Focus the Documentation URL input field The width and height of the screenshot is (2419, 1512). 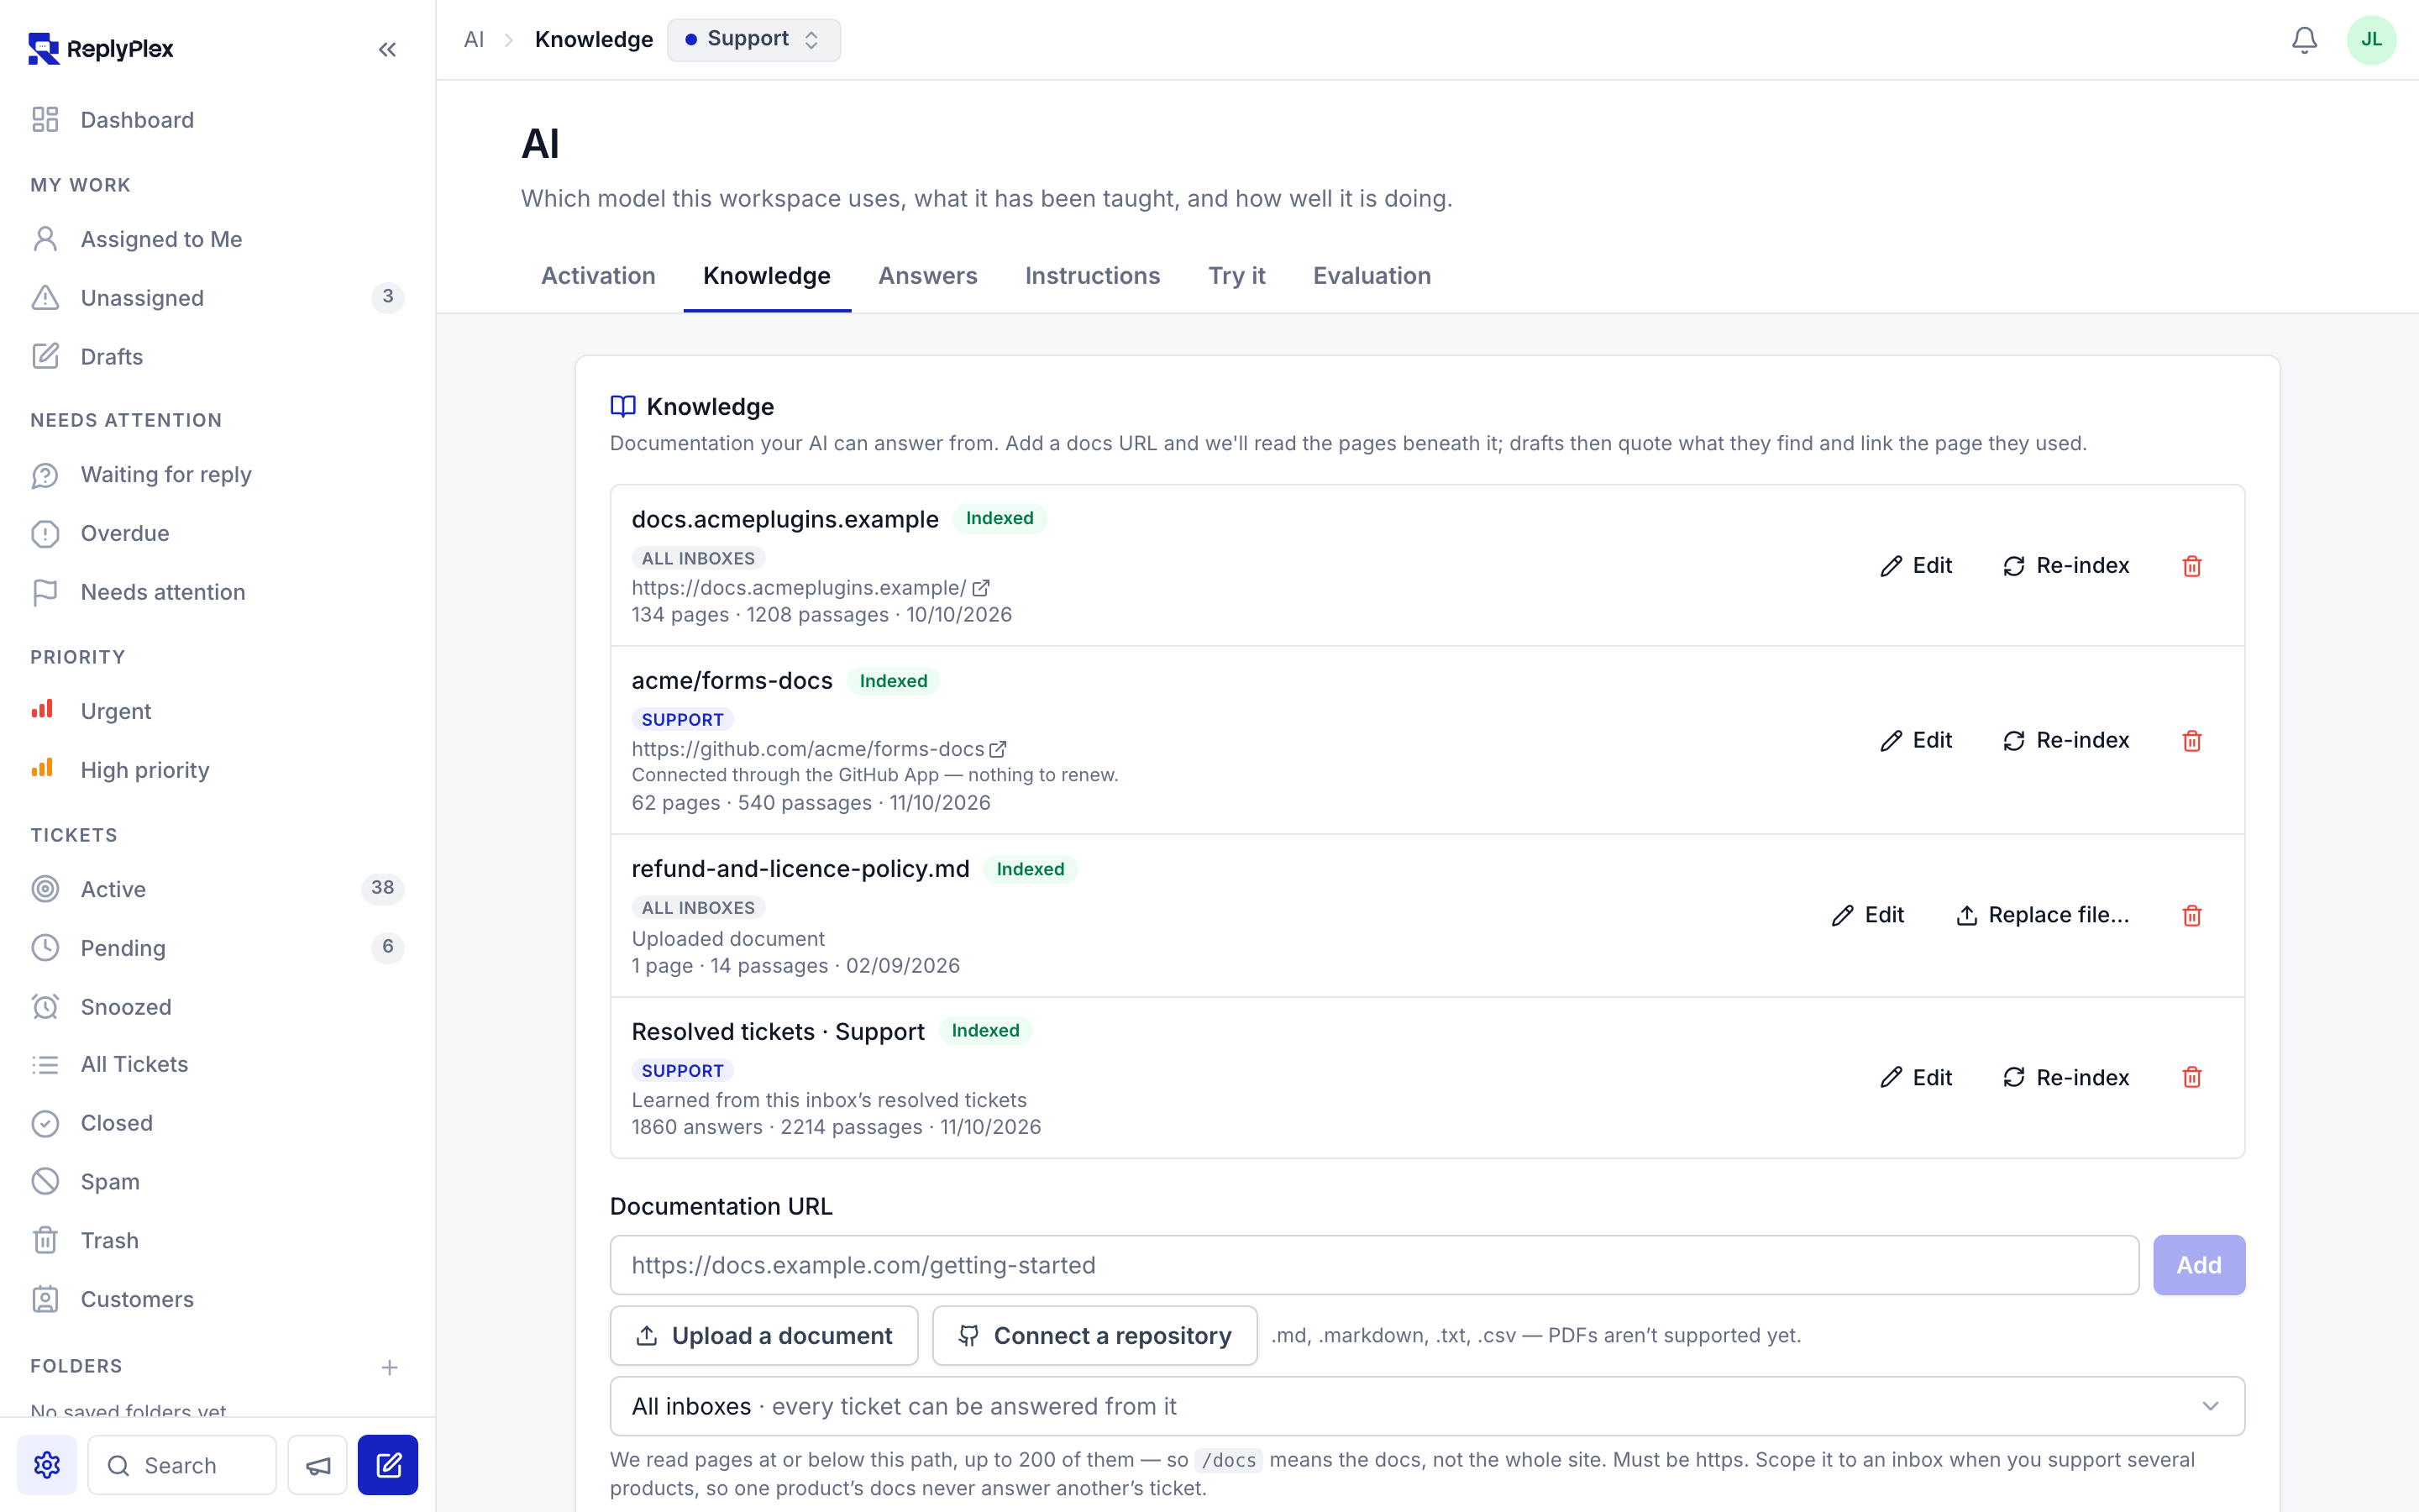(1374, 1265)
